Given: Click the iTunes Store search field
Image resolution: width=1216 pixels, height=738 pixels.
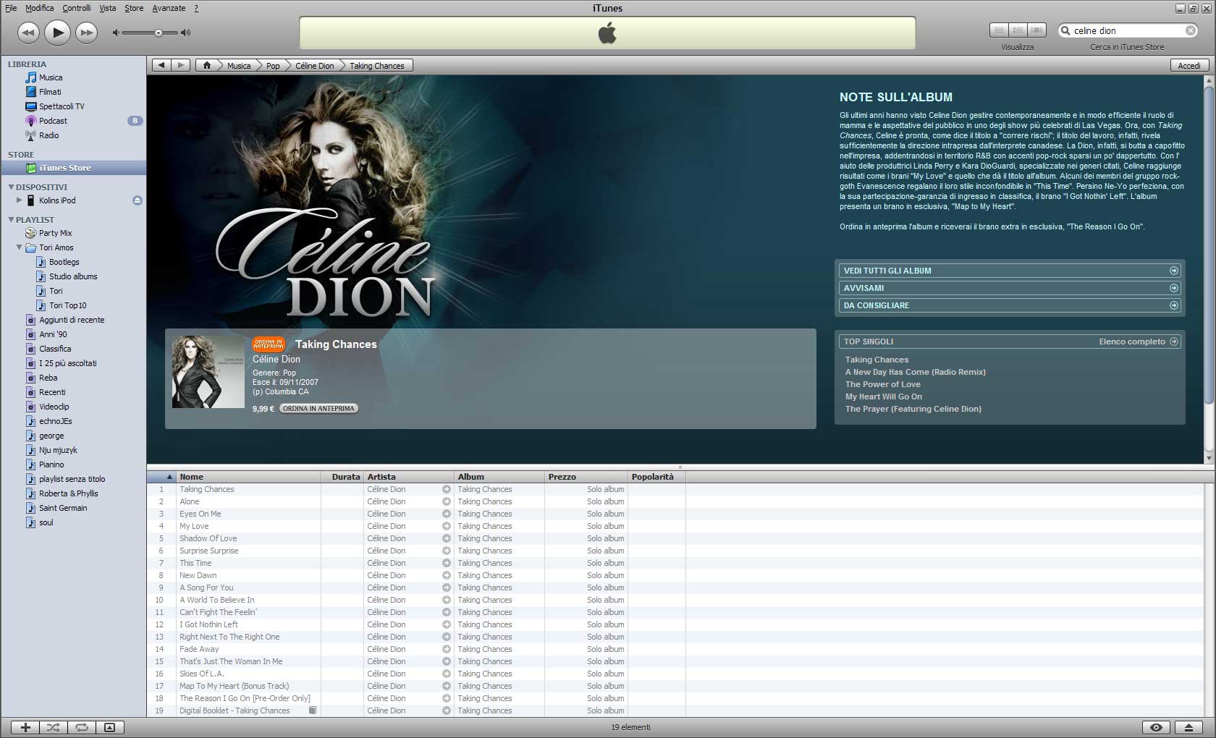Looking at the screenshot, I should [1128, 30].
